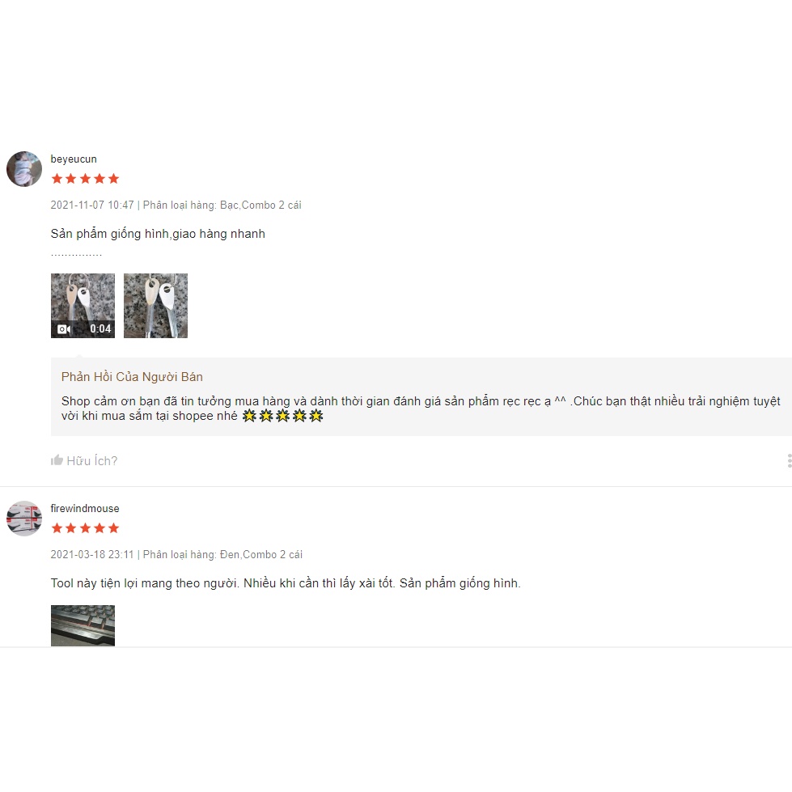Click firewindmouse's five-star rating
The width and height of the screenshot is (792, 792).
(x=86, y=527)
